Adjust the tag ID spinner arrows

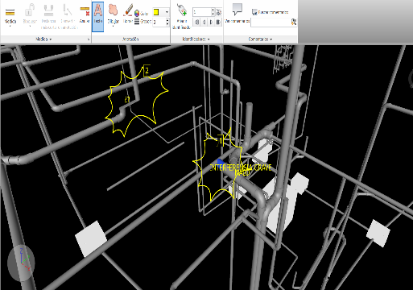pyautogui.click(x=213, y=12)
